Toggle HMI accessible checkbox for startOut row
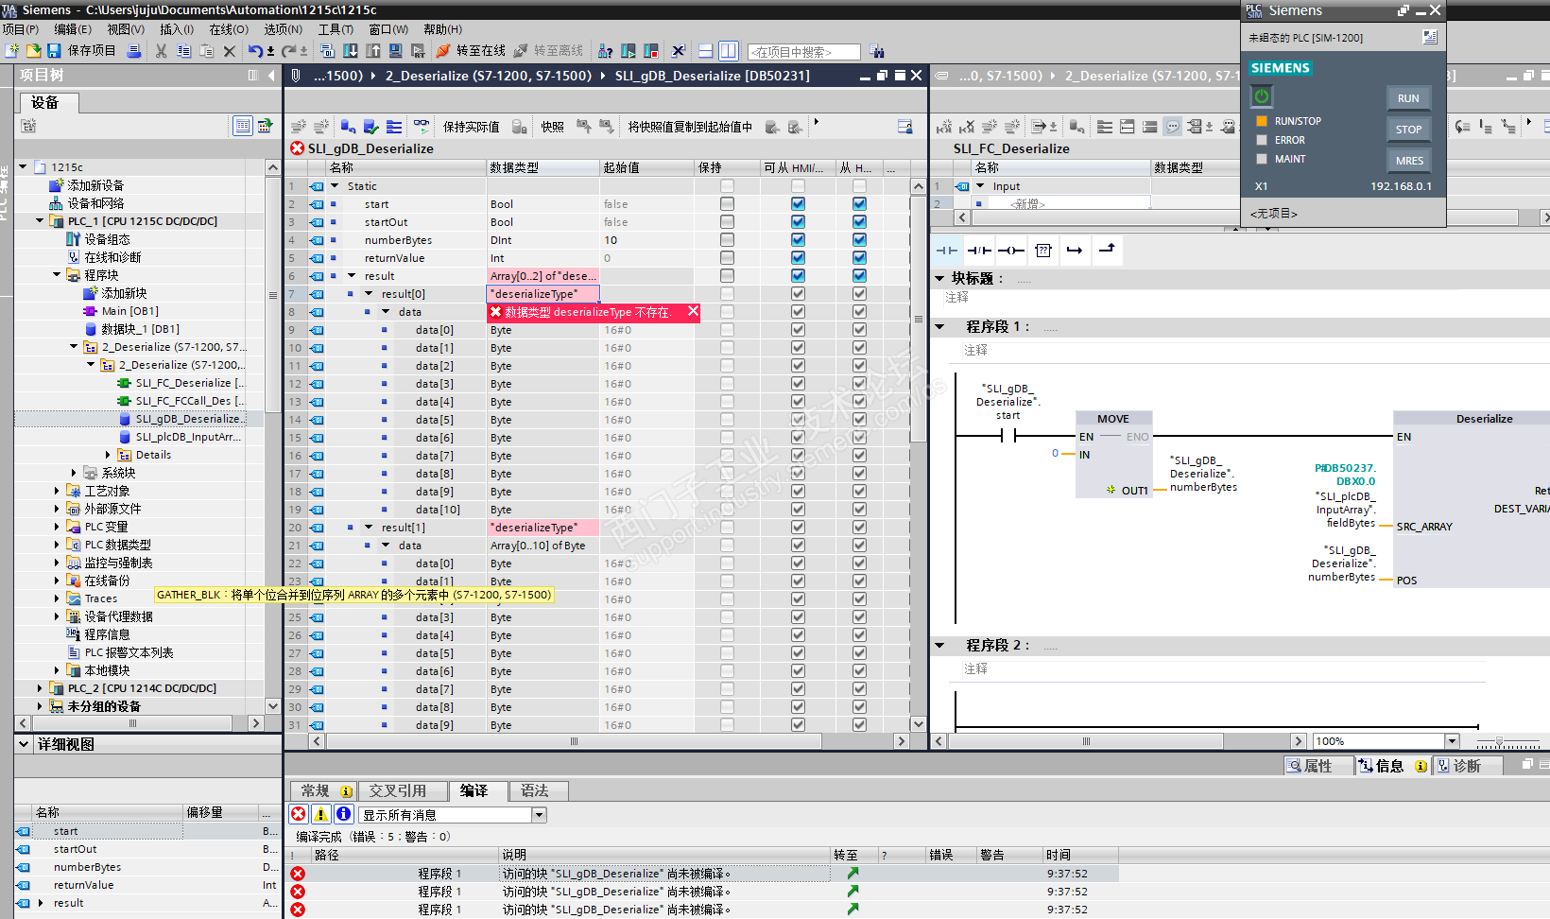This screenshot has height=919, width=1550. point(799,222)
